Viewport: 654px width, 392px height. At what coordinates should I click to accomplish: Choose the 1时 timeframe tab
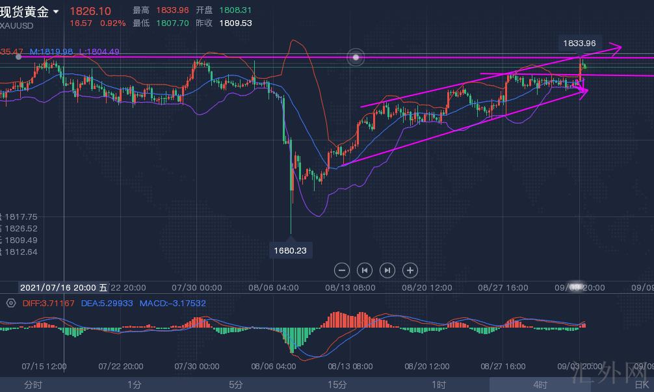point(439,385)
